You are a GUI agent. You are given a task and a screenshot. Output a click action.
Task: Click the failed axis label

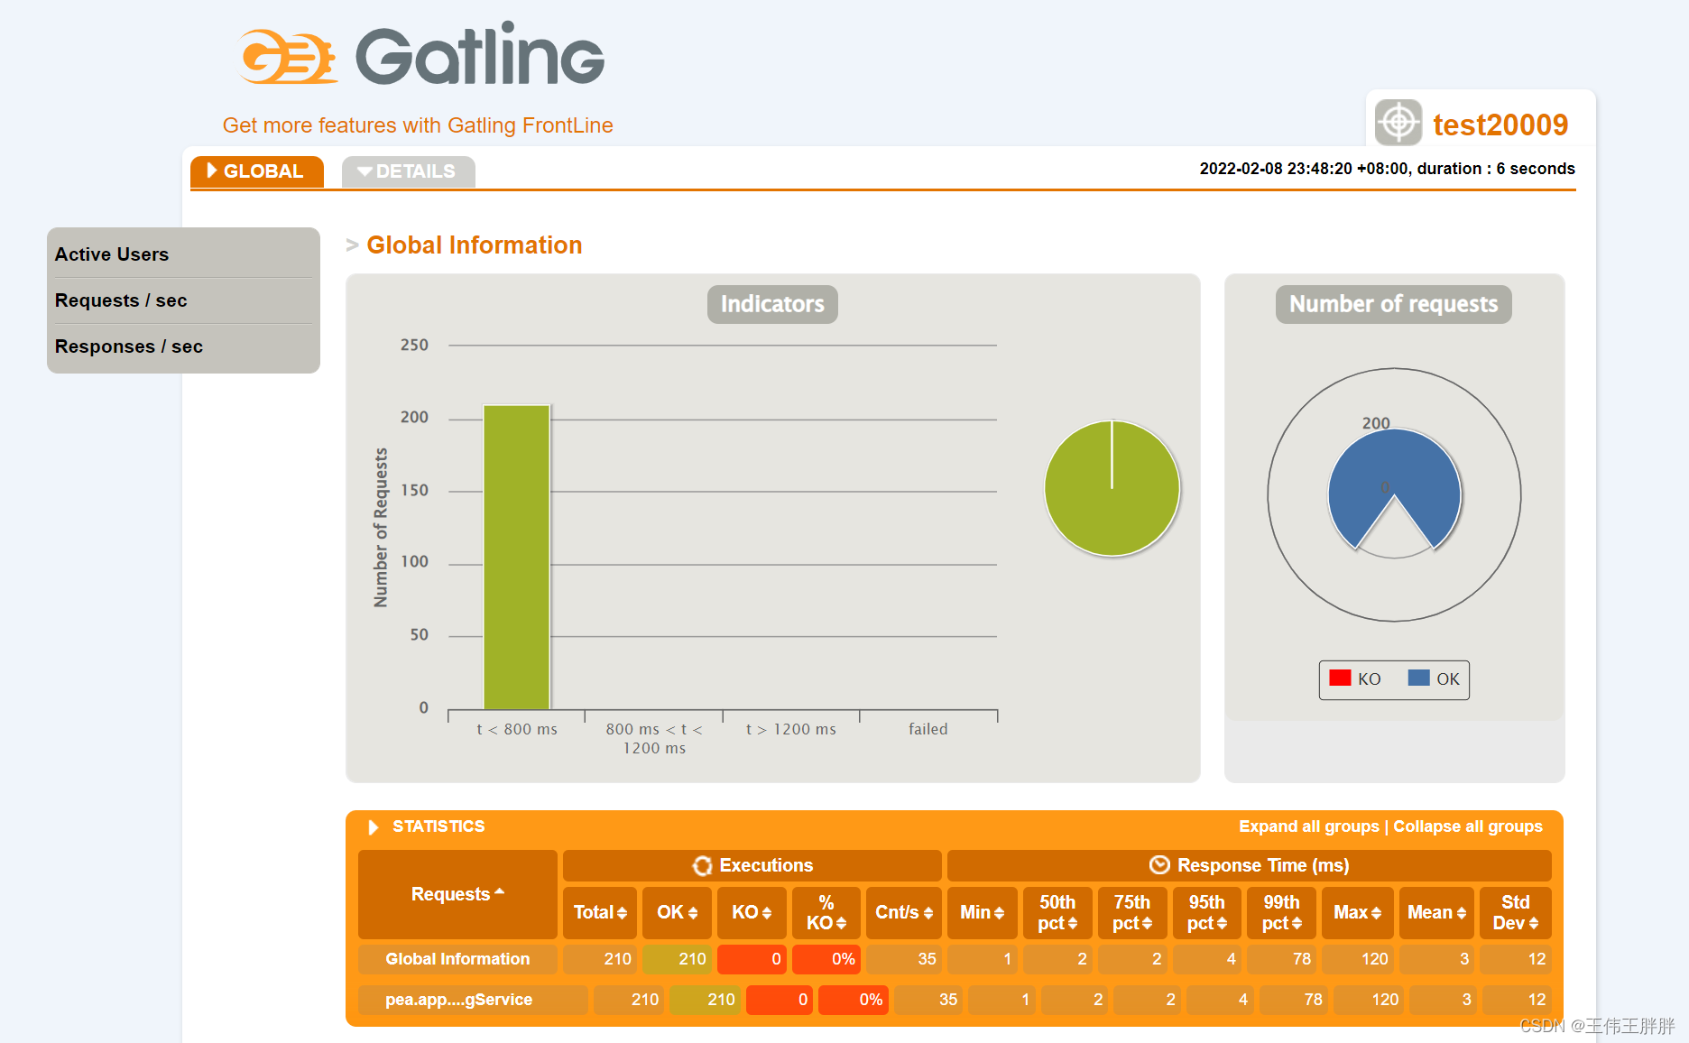pyautogui.click(x=928, y=729)
